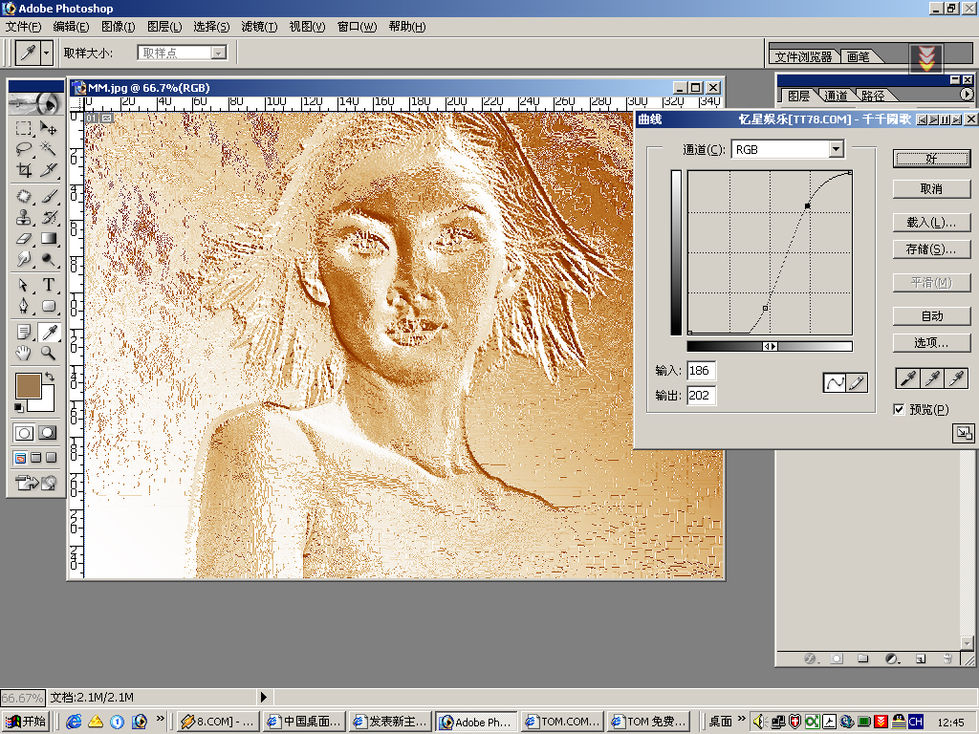Expand the 桌面 toolbar chevron
This screenshot has height=734, width=979.
click(741, 719)
